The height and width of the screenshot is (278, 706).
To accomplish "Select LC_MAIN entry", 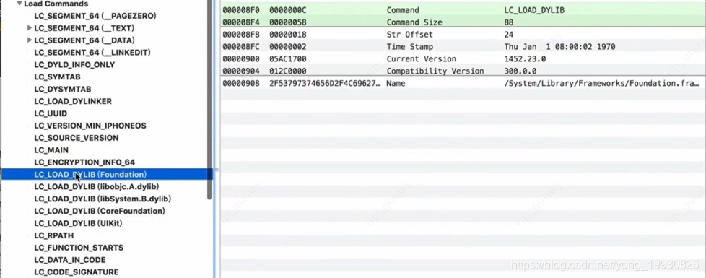I will tap(51, 150).
